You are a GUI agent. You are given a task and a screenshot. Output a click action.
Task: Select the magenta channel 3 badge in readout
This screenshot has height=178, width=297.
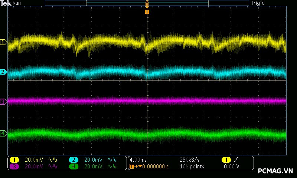(14, 167)
